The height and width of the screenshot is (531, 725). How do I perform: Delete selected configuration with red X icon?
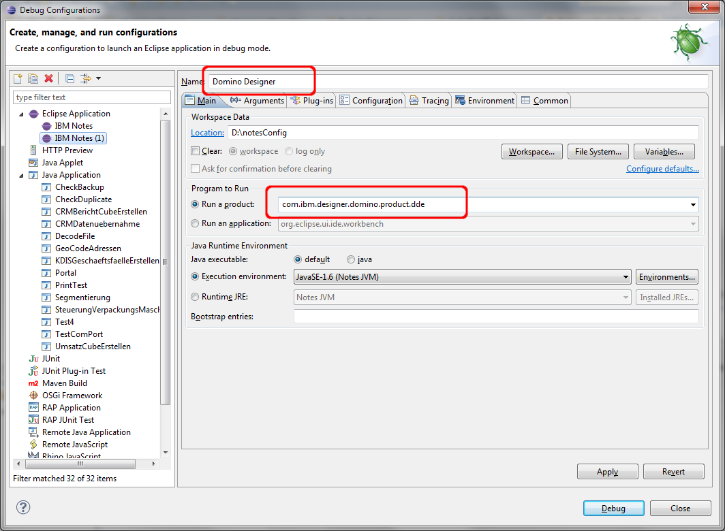48,79
